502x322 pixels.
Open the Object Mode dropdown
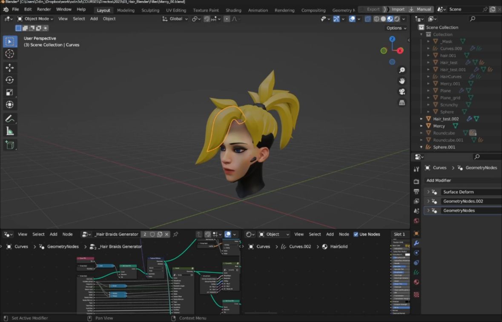point(35,19)
